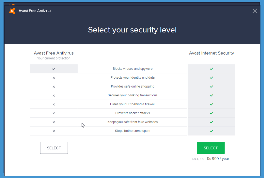Click the 'Avast Free Antivirus' column heading
The width and height of the screenshot is (264, 178).
click(54, 53)
